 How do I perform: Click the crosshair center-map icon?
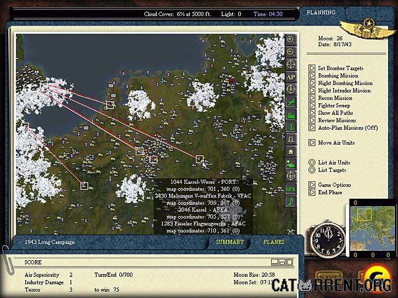click(290, 65)
